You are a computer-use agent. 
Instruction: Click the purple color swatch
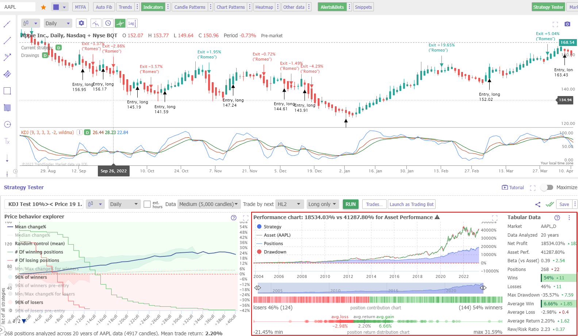(56, 7)
